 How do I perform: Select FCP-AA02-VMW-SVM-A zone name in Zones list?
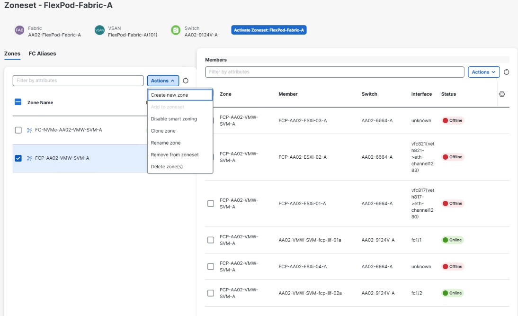coord(62,158)
